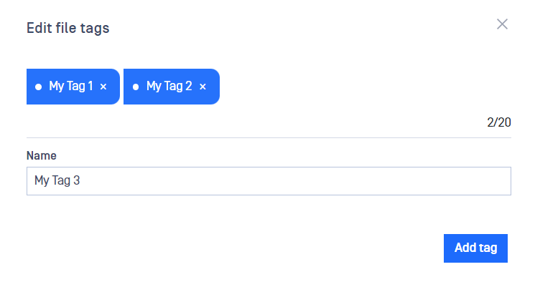Click the number 2 in My Tag 2
Viewport: 535px width, 282px height.
tap(188, 86)
